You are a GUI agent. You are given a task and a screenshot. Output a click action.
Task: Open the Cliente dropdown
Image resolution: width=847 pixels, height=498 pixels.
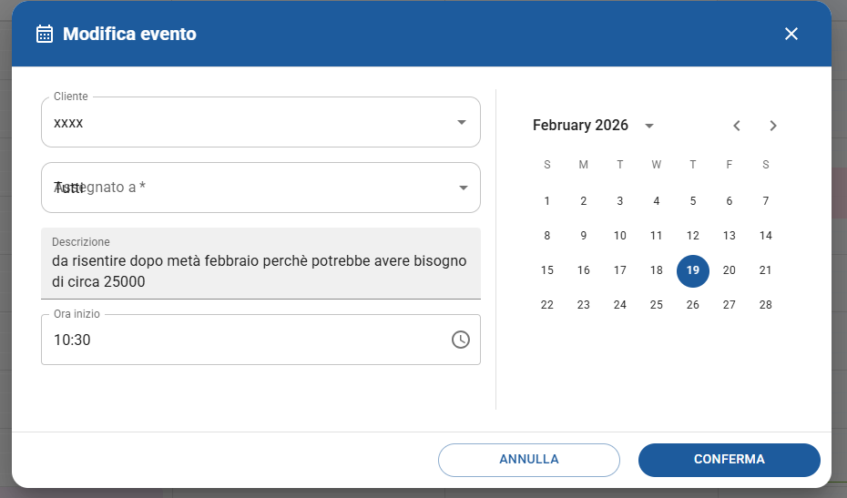461,122
